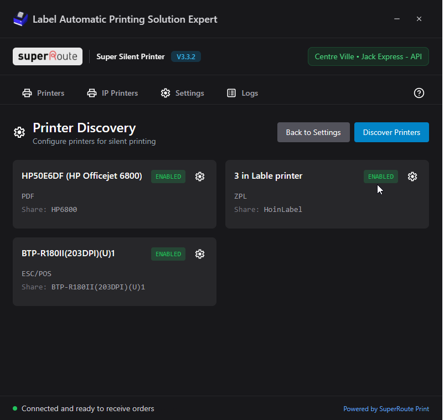Screen dimensions: 444x420
Task: Click Back to Settings button
Action: click(313, 132)
